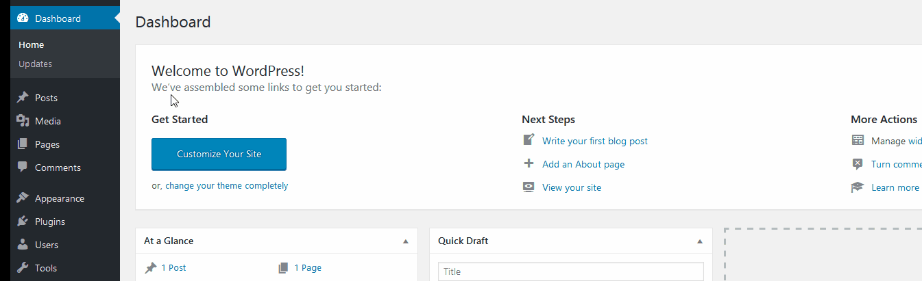Open the 1 Post link

coord(173,268)
